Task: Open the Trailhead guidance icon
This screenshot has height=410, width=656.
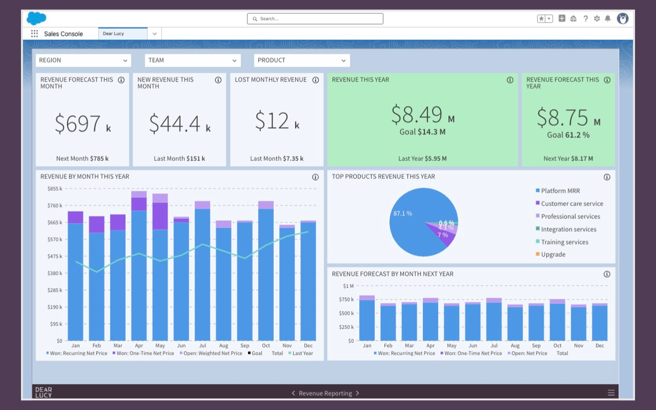Action: tap(573, 18)
